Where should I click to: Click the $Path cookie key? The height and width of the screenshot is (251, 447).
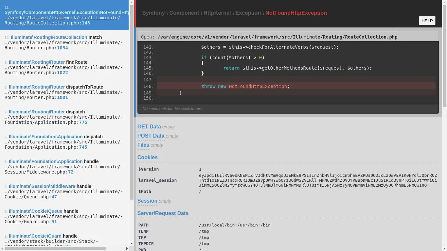coord(145,192)
